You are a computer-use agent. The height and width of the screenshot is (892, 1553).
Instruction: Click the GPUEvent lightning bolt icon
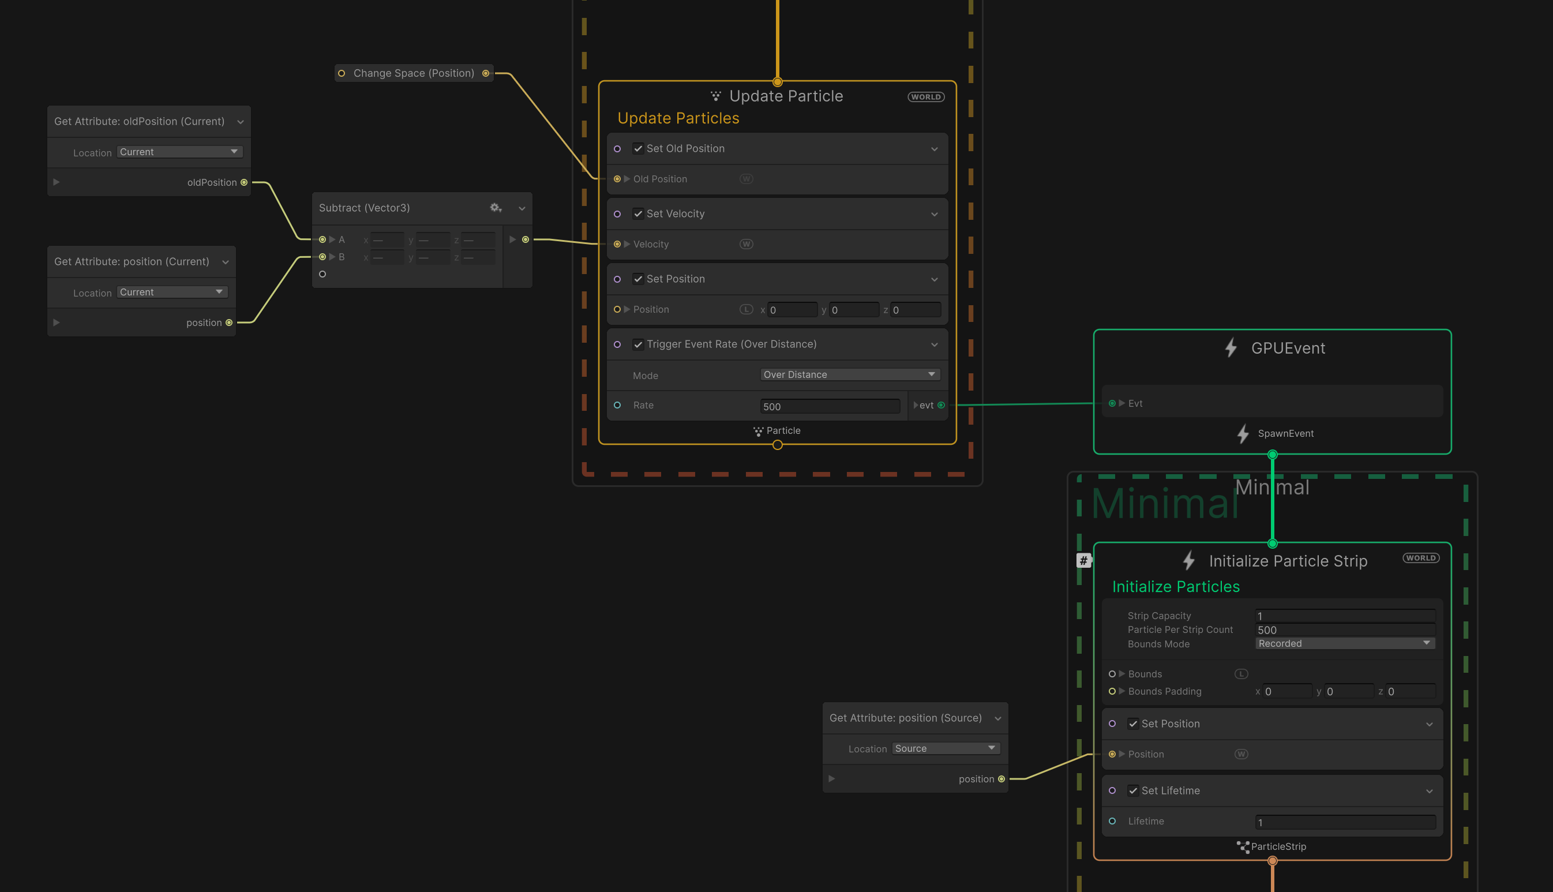[x=1231, y=348]
